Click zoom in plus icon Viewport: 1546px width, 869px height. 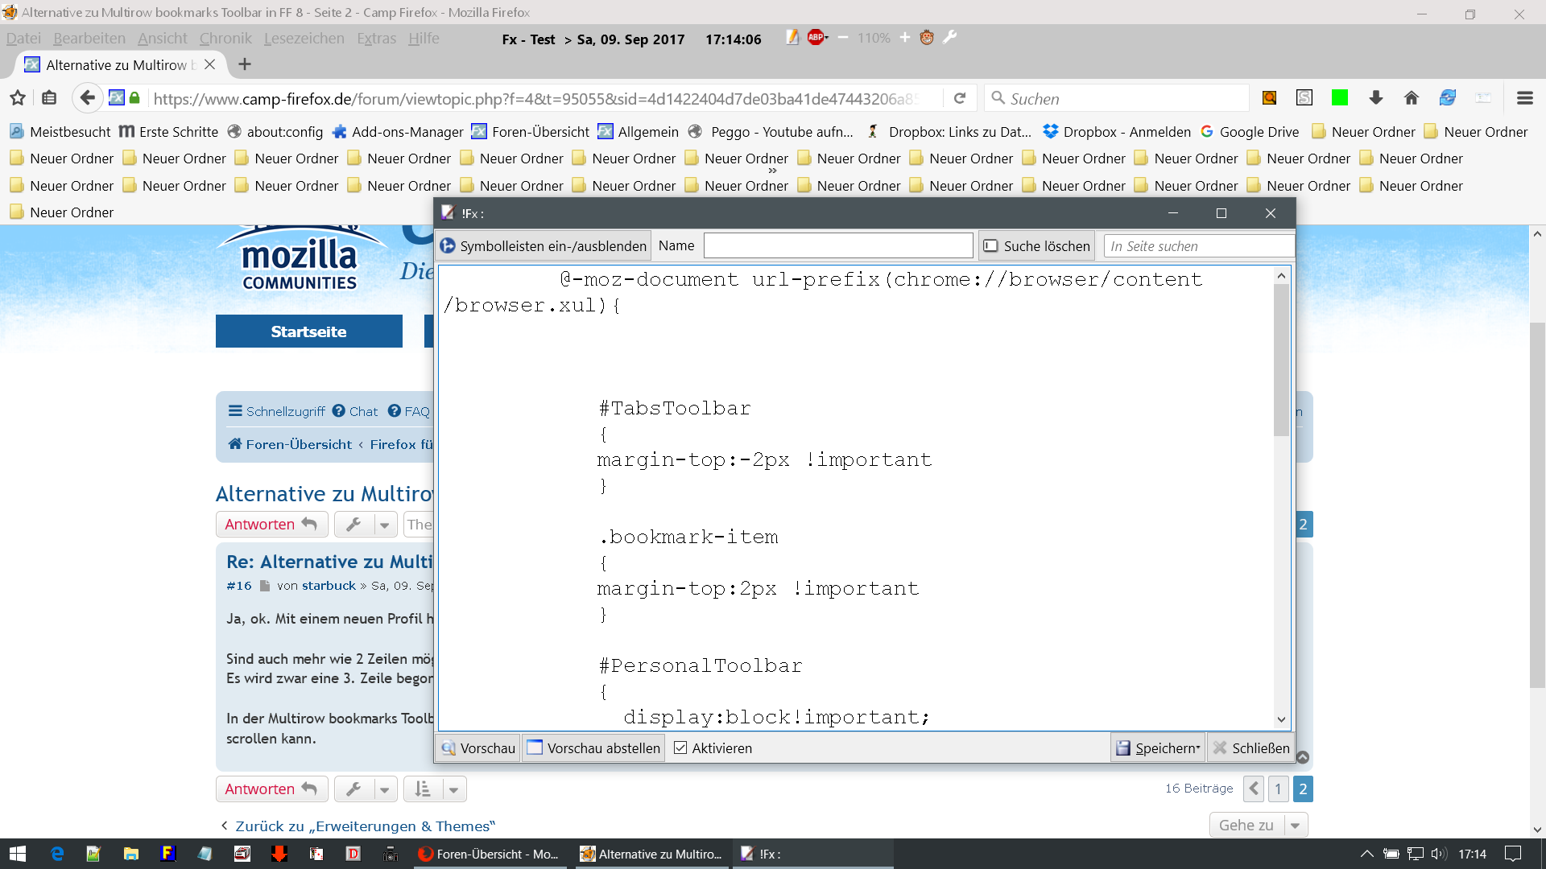point(905,38)
